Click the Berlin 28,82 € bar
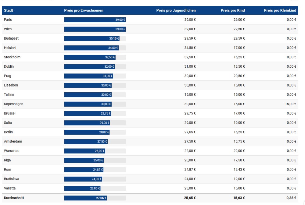 87,132
